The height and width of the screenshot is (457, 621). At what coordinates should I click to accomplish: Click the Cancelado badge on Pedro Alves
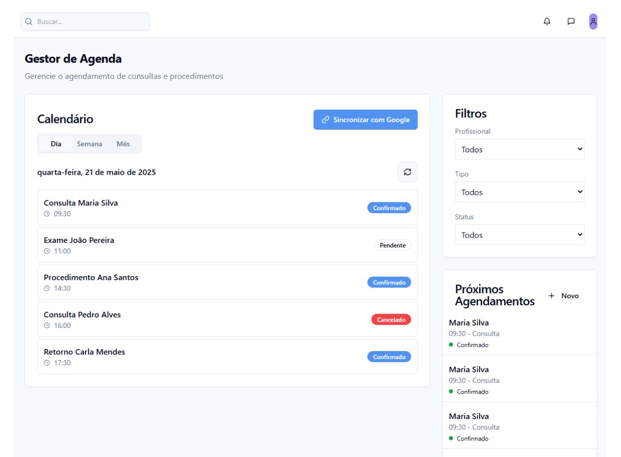point(391,320)
